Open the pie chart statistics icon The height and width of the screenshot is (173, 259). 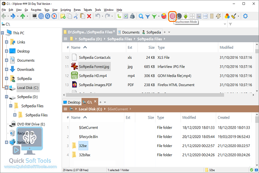tap(164, 16)
